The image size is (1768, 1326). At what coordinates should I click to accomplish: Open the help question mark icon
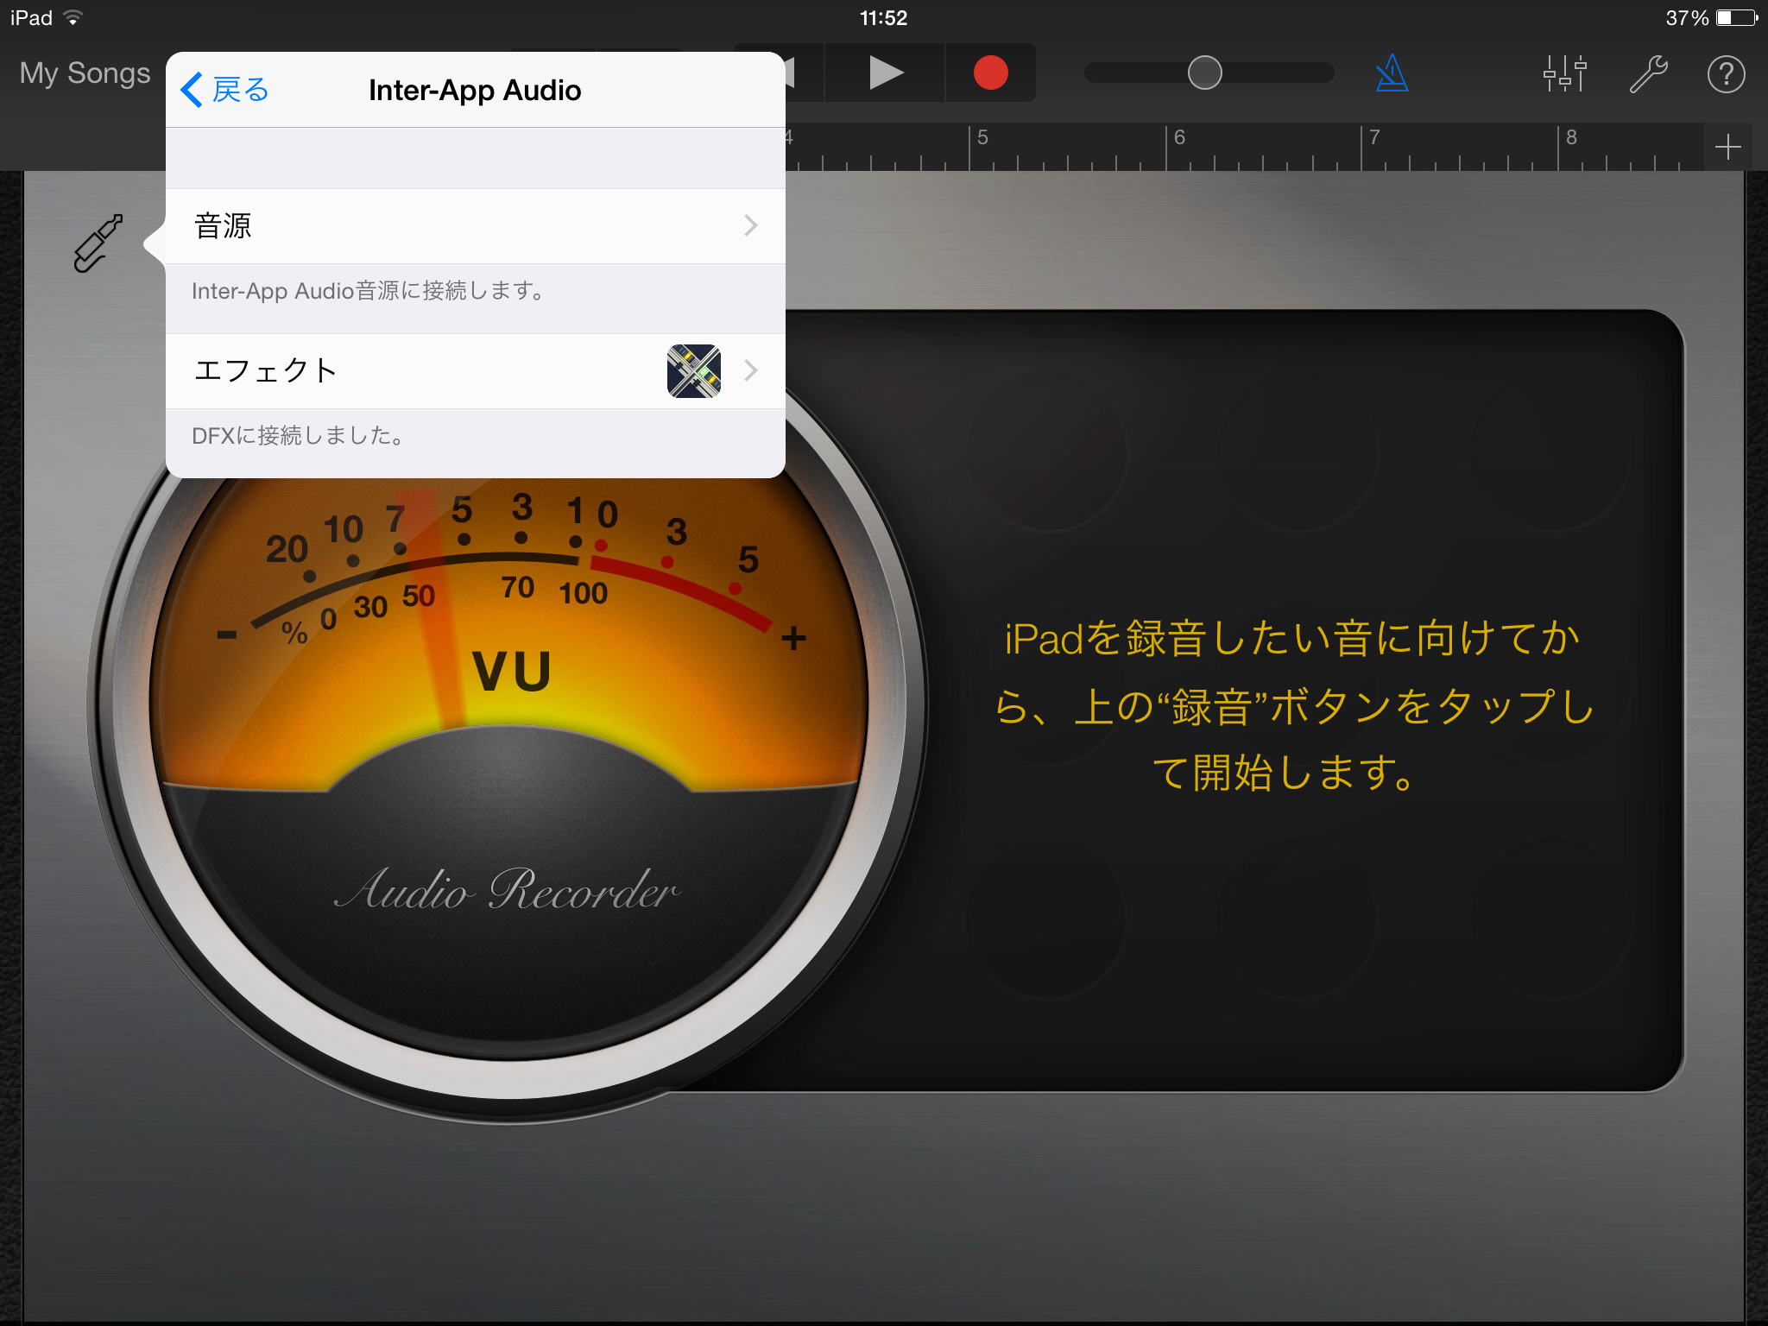(1726, 73)
